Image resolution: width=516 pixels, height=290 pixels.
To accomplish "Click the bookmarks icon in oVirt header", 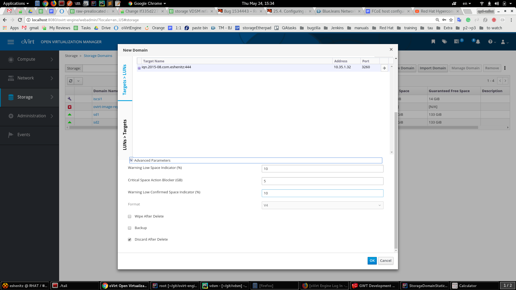I will 433,42.
